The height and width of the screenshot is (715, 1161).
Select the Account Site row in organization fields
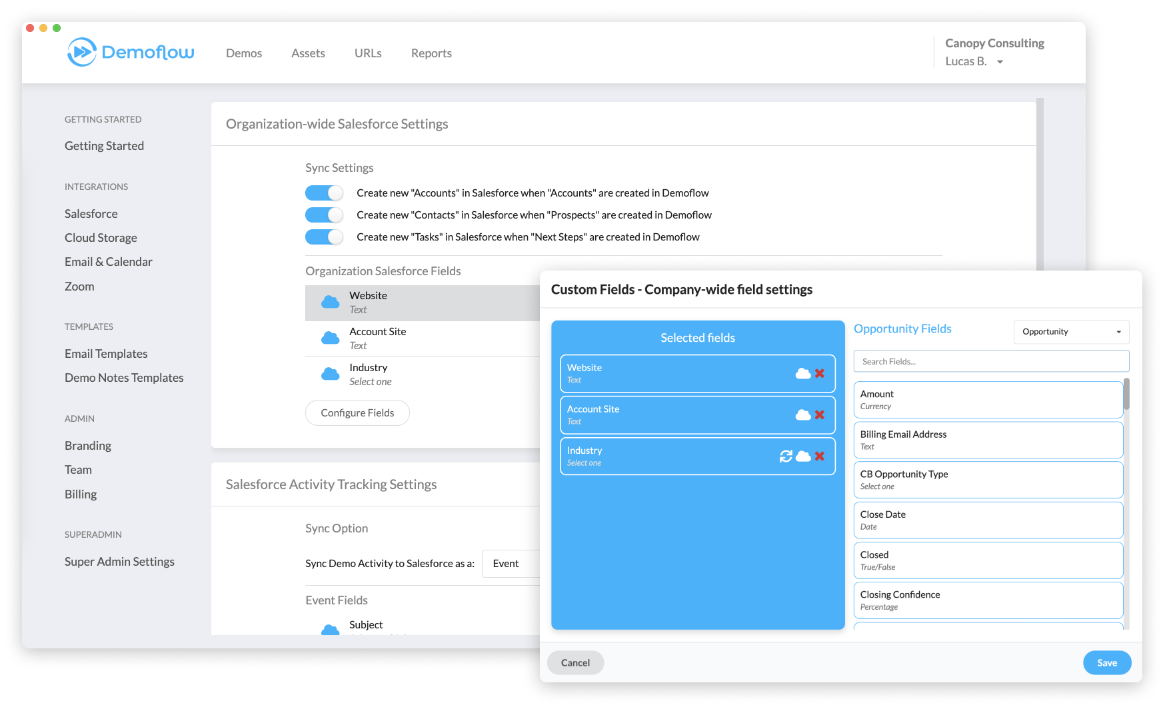pos(423,339)
